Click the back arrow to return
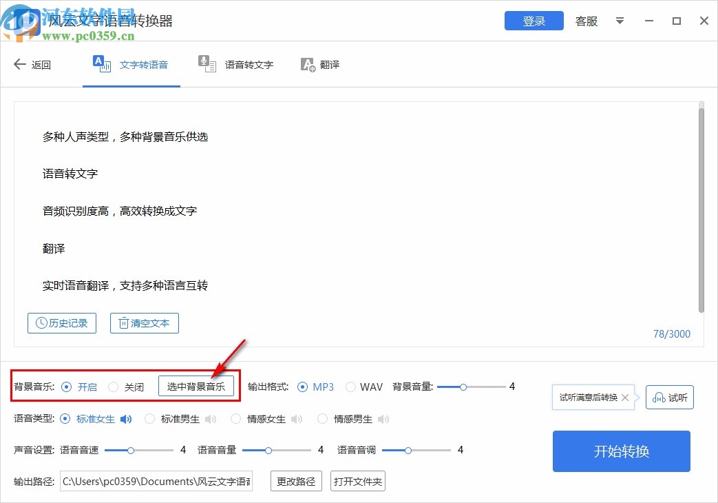 tap(20, 64)
